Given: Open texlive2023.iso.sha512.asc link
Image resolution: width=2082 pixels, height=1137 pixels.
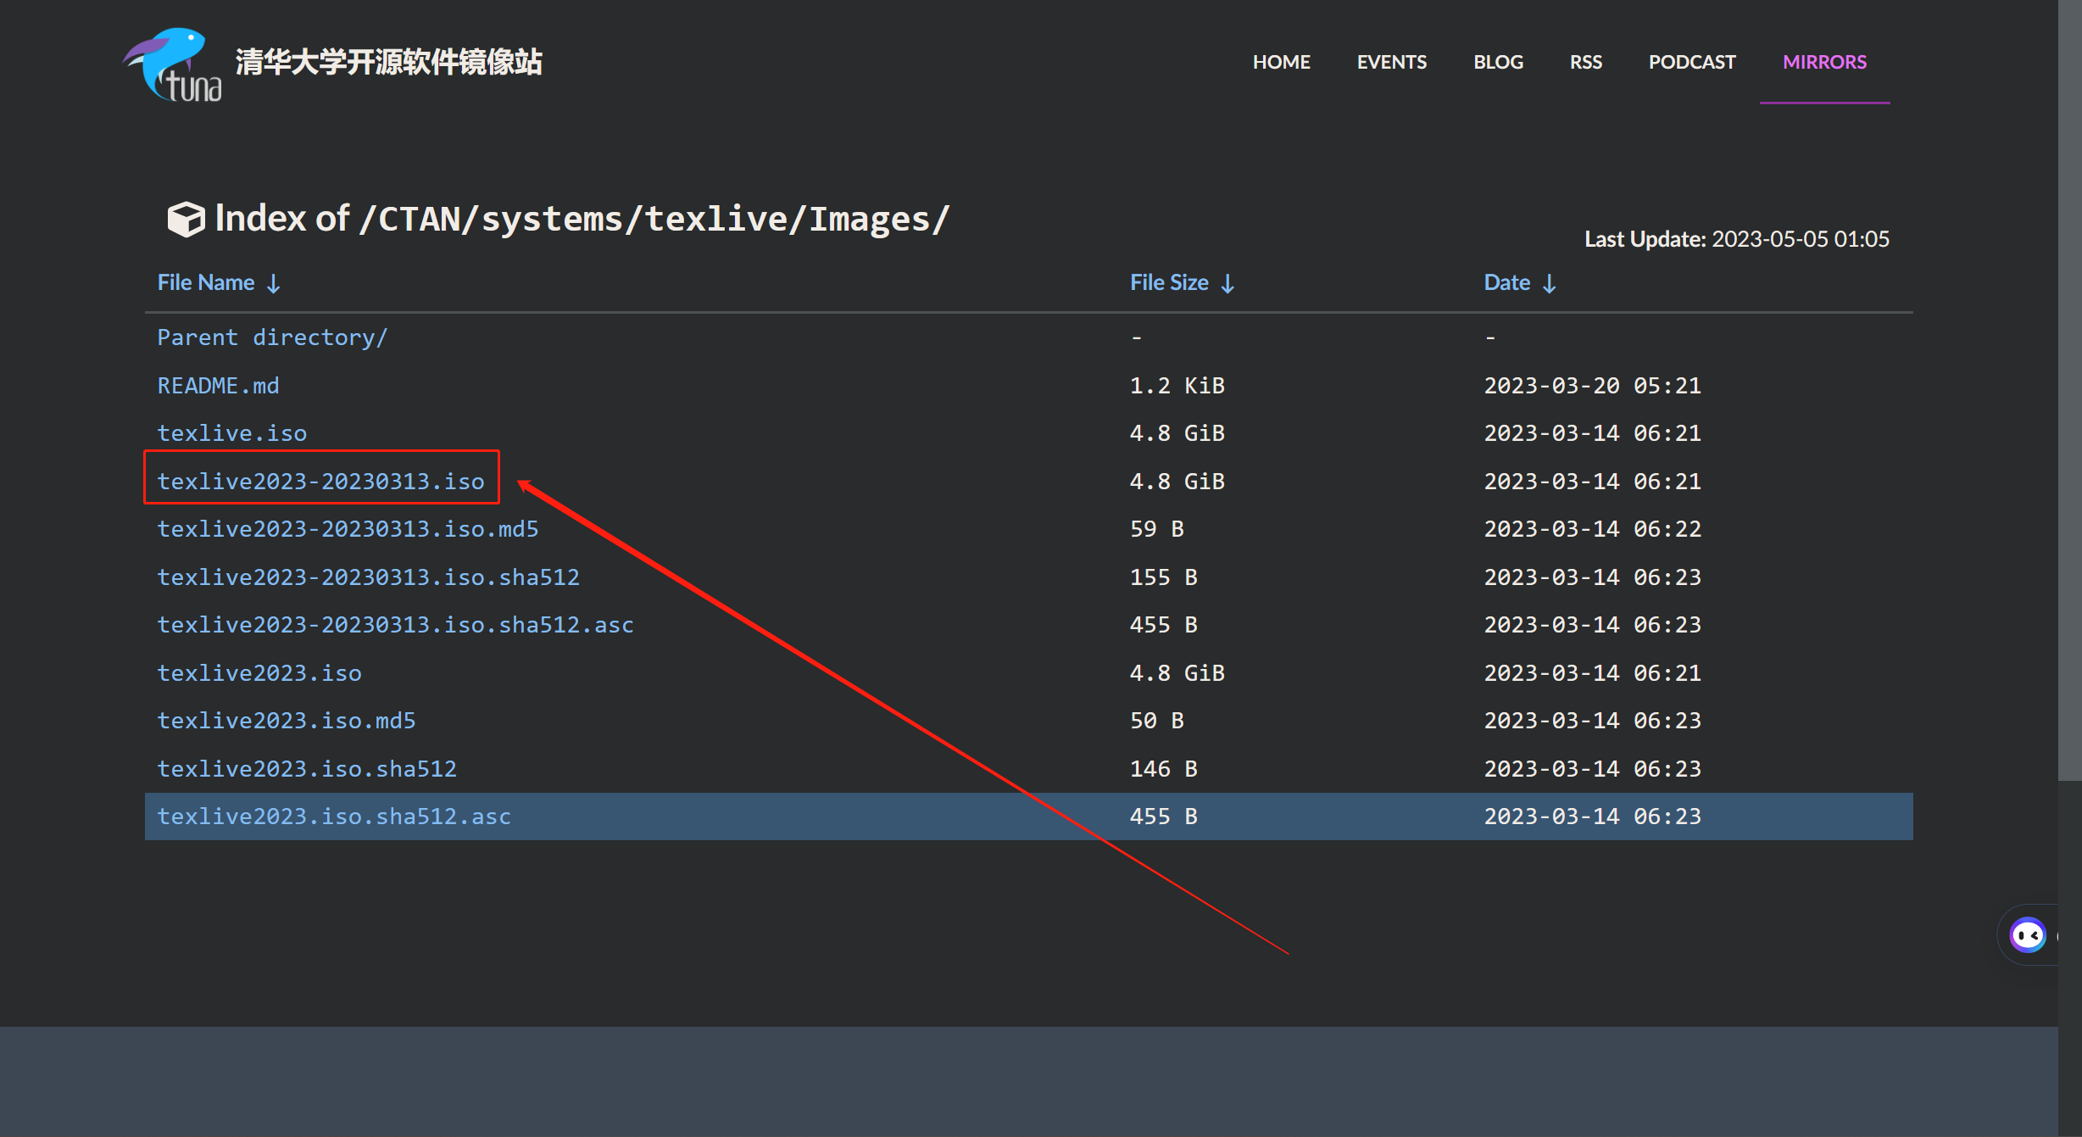Looking at the screenshot, I should (334, 817).
